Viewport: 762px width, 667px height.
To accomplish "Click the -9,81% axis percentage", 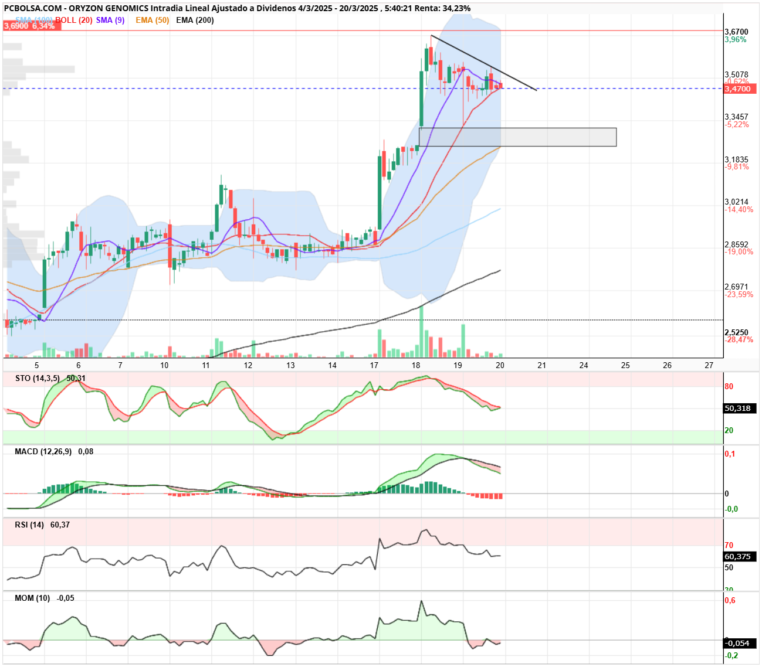I will point(737,167).
